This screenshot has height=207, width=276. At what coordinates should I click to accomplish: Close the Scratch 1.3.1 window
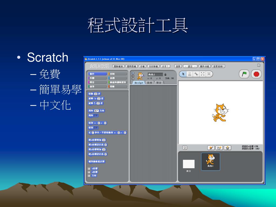click(263, 59)
